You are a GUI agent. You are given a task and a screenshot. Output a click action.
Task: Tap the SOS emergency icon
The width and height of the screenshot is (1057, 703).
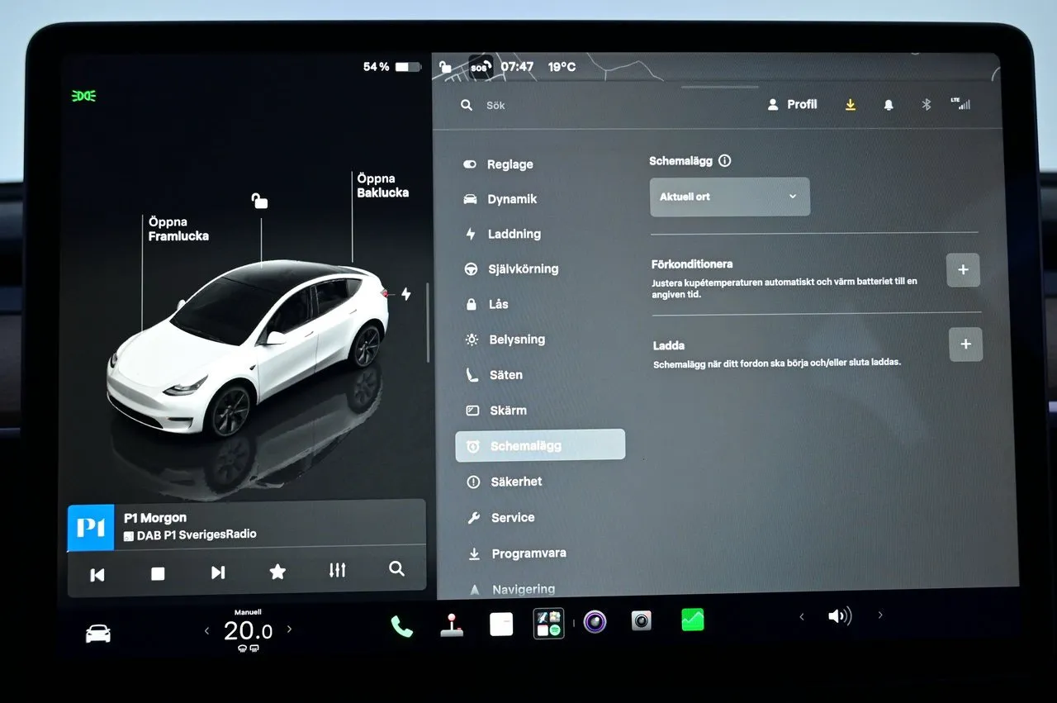[x=480, y=67]
